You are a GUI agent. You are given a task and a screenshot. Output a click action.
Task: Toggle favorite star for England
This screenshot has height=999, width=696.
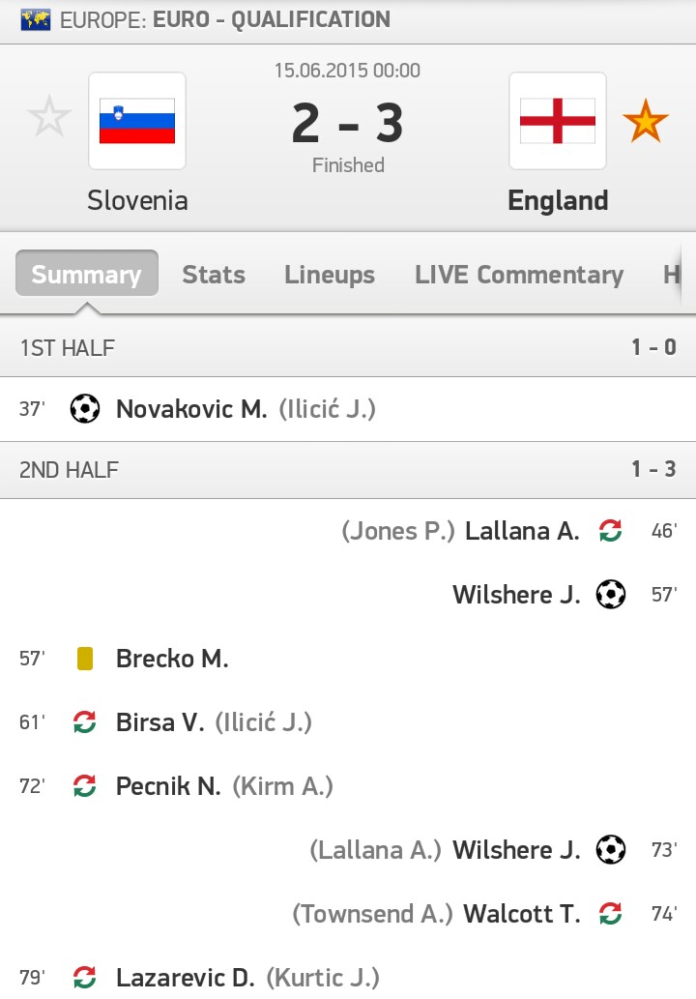(645, 123)
